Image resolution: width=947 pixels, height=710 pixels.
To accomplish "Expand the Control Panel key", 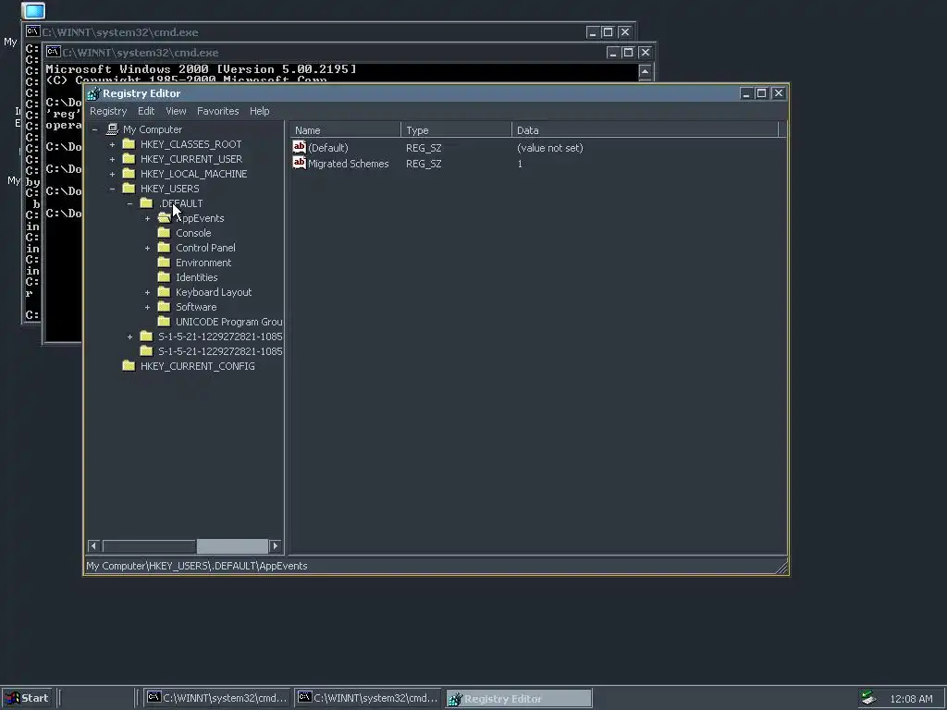I will click(147, 248).
